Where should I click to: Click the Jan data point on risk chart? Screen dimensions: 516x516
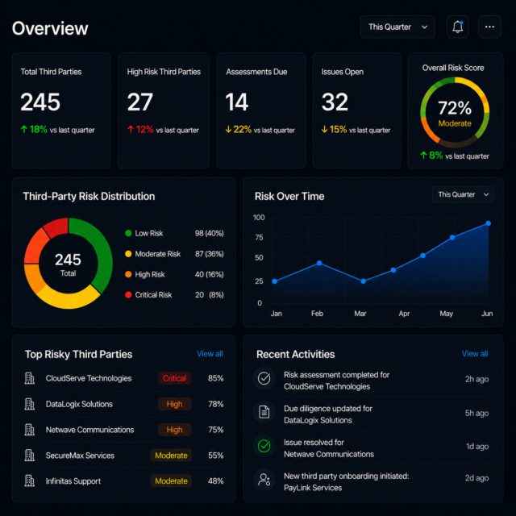275,281
